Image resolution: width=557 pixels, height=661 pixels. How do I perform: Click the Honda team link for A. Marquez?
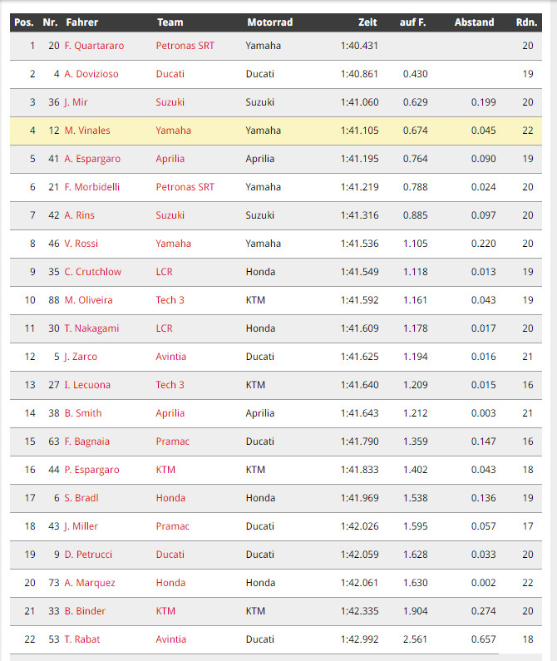170,583
